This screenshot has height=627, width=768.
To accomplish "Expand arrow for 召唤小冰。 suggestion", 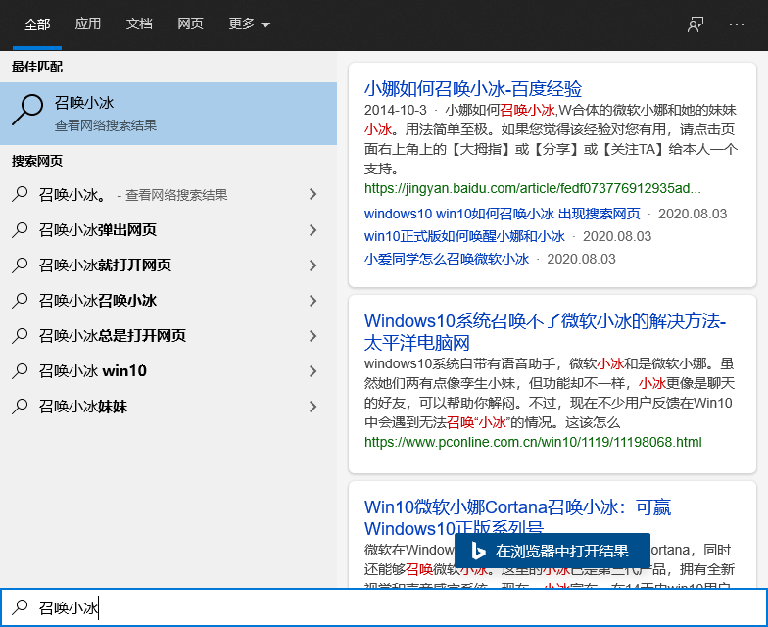I will point(313,194).
